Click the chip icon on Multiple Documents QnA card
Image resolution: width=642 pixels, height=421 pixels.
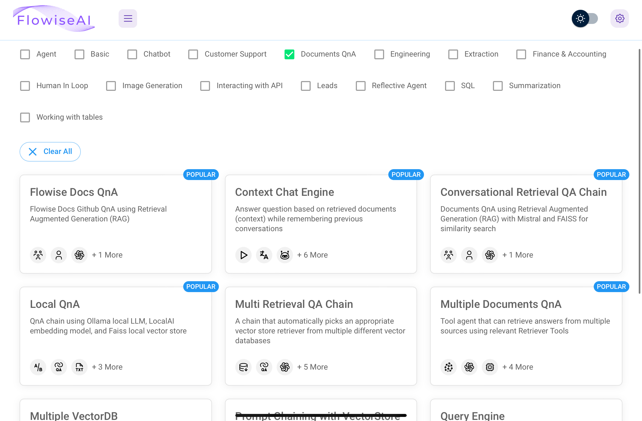point(490,367)
